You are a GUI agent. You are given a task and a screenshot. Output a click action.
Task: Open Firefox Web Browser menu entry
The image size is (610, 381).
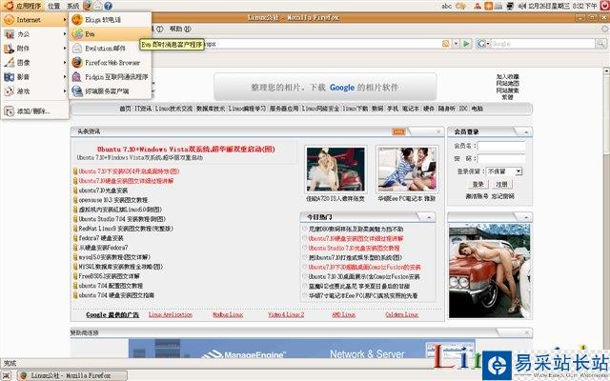click(110, 62)
